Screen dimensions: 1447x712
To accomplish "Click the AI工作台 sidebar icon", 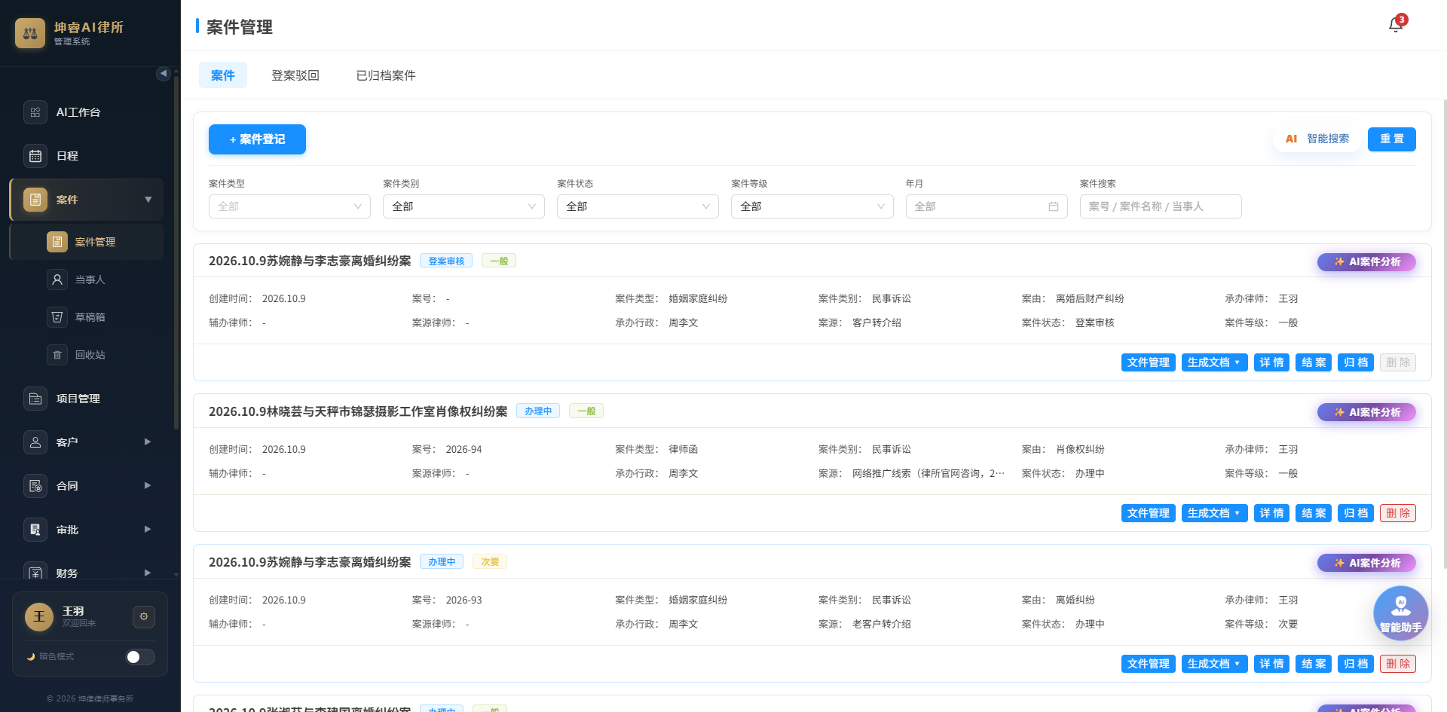I will click(x=35, y=112).
